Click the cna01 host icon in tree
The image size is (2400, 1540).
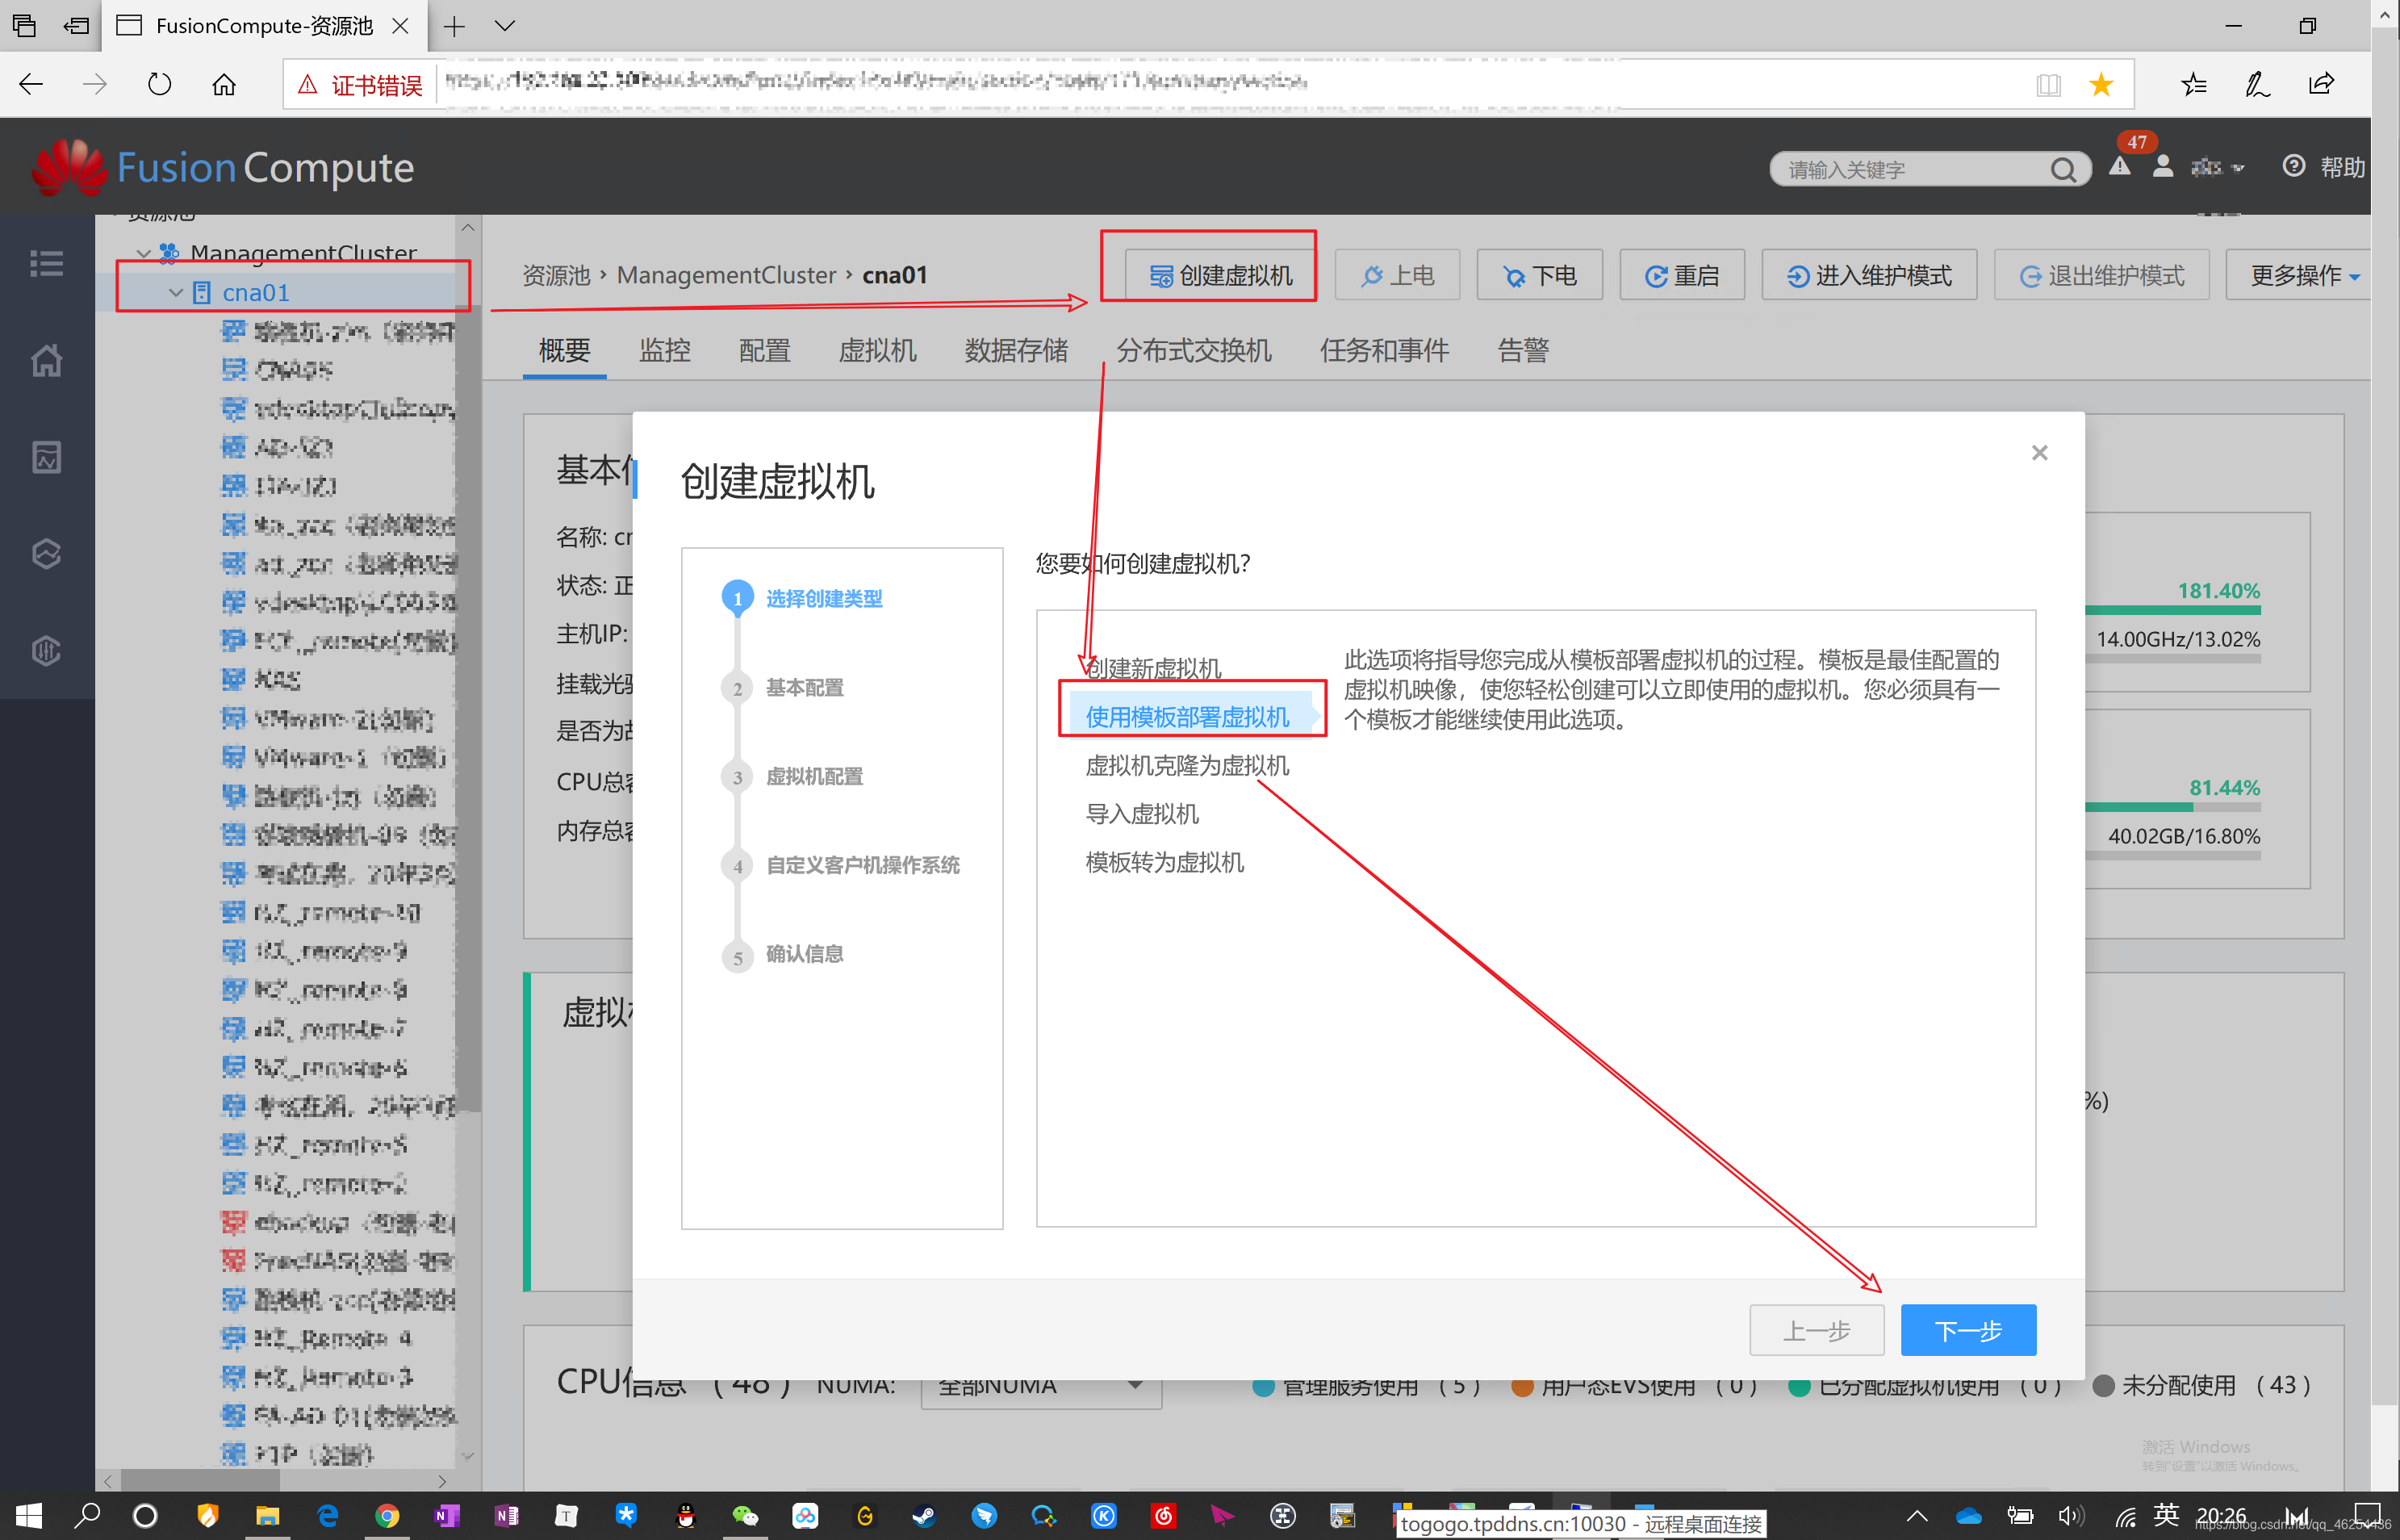202,292
